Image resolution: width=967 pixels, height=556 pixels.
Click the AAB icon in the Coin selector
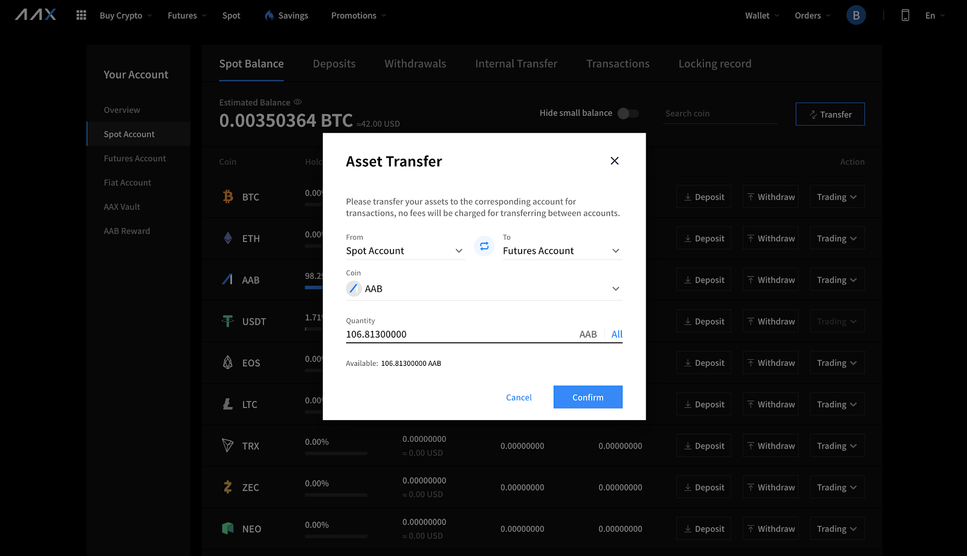point(354,289)
